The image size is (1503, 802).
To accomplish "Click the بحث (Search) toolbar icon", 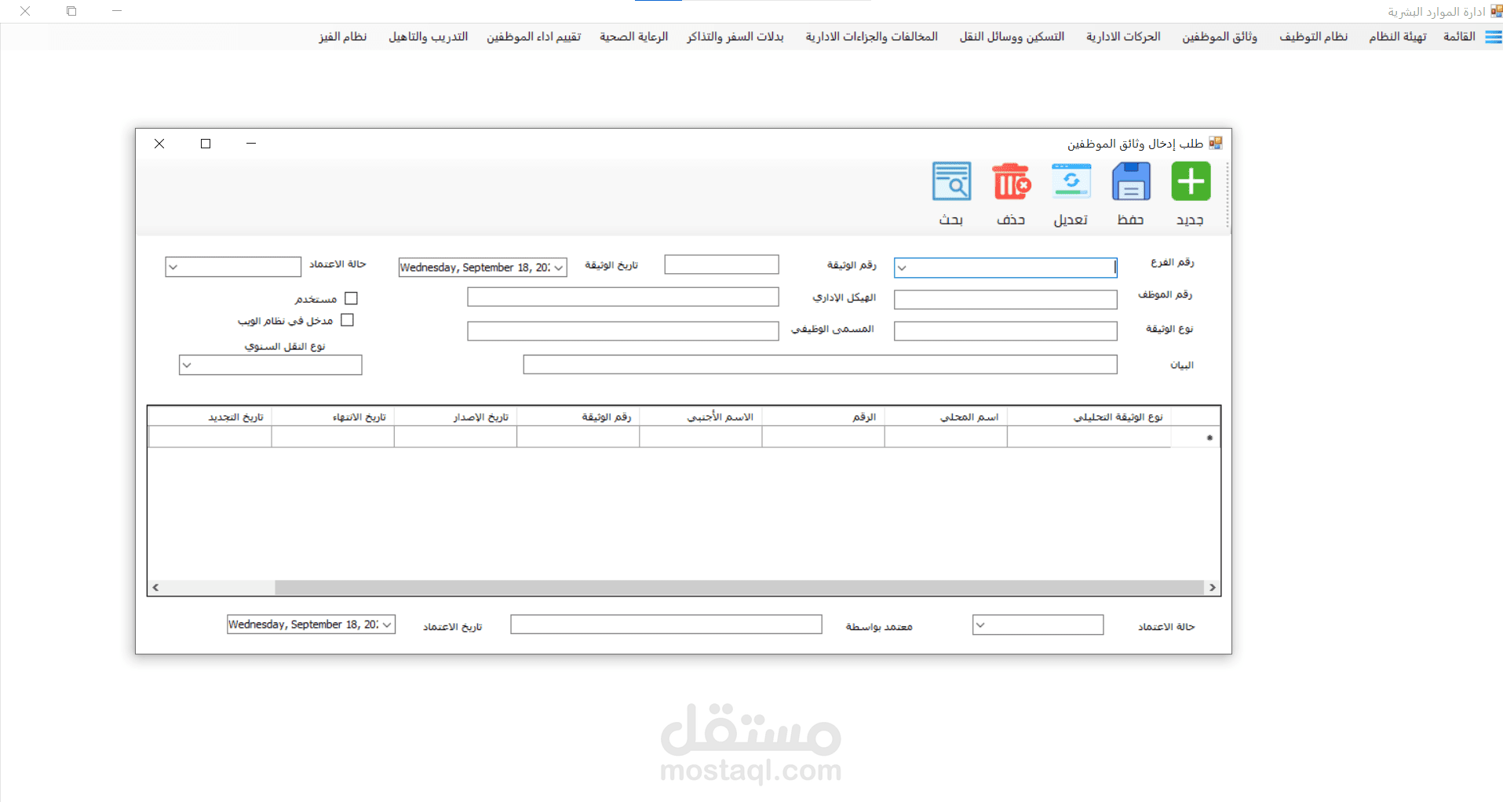I will click(951, 182).
